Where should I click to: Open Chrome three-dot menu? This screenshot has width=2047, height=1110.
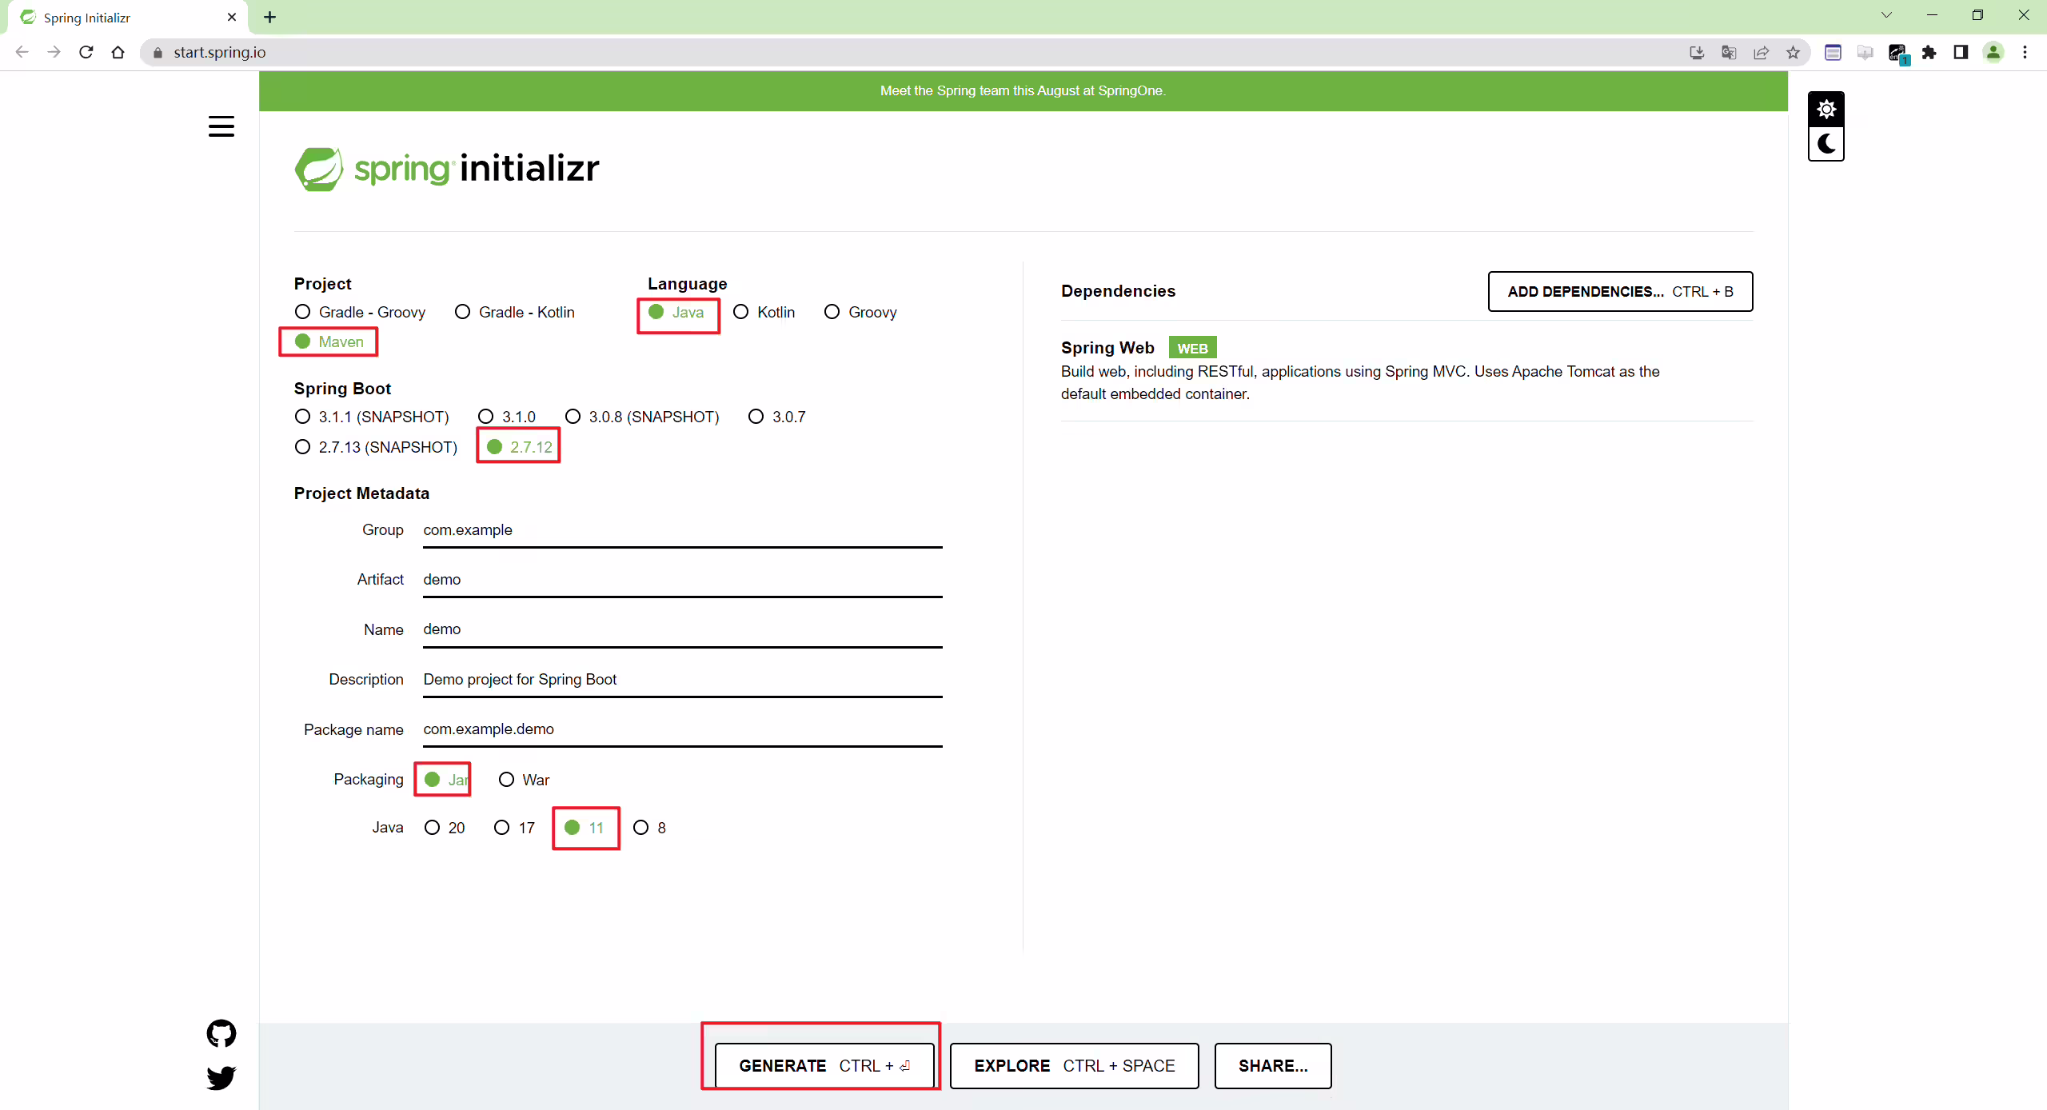pos(2025,52)
